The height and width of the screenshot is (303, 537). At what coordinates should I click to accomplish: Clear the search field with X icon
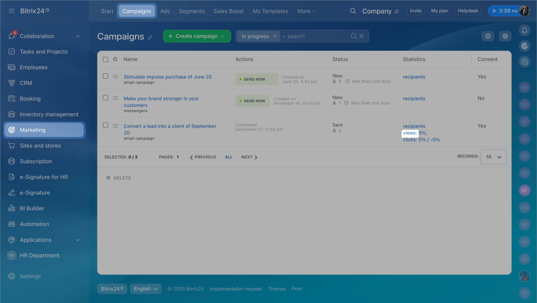[x=362, y=36]
